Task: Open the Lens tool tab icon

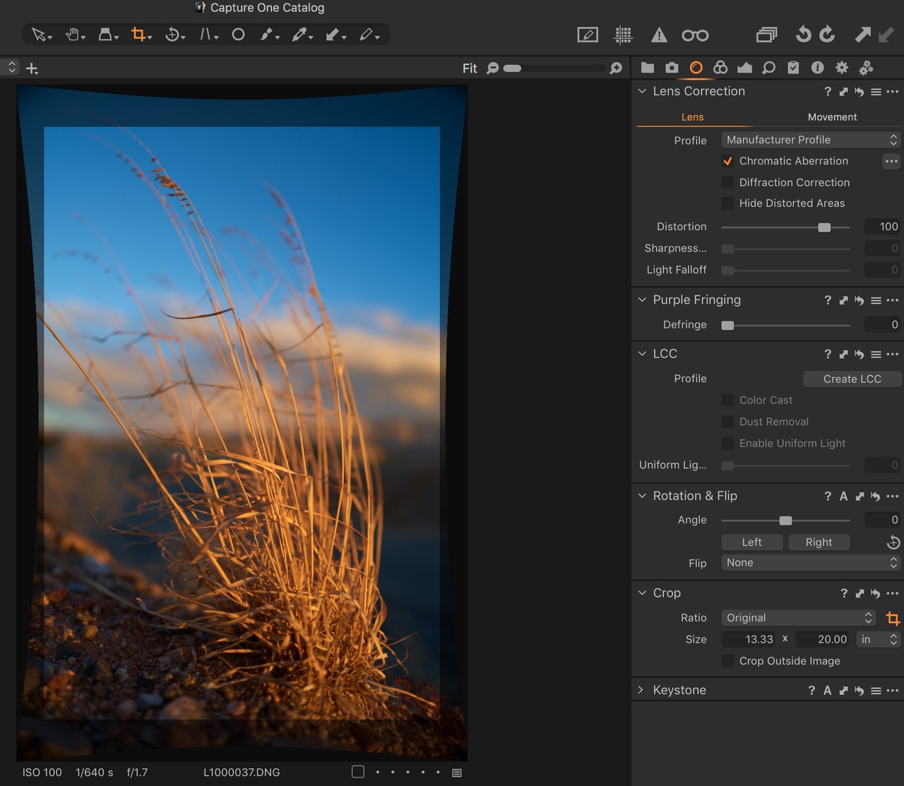Action: coord(696,68)
